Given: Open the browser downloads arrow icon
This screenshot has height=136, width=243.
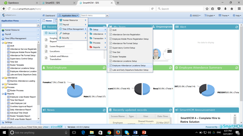Looking at the screenshot, I should pos(225,9).
